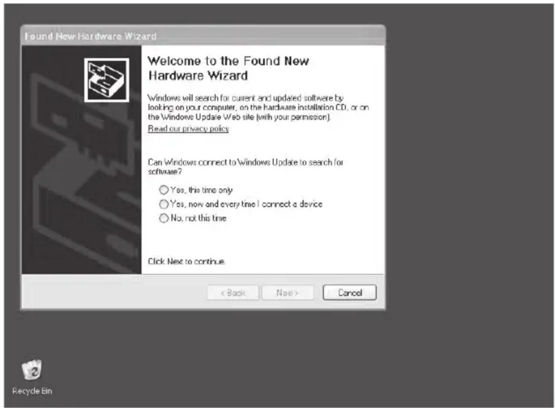Click the Cancel button in the wizard
555x408 pixels.
[x=349, y=293]
